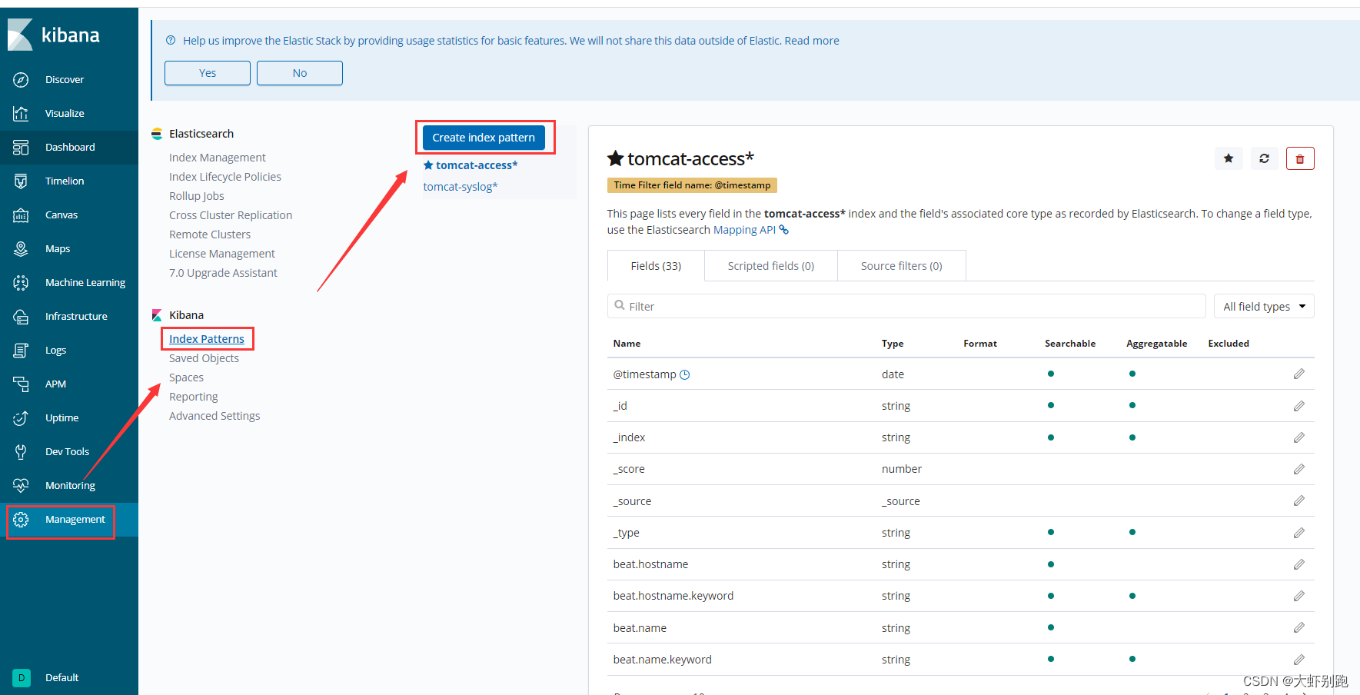
Task: Edit beat.name.keyword field pencil
Action: (x=1298, y=660)
